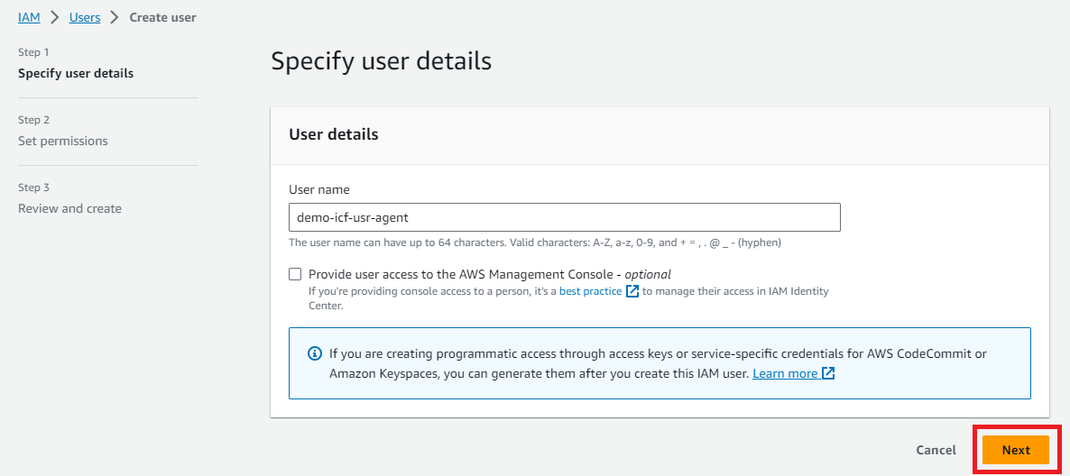
Task: Click the Step 1 label text
Action: pyautogui.click(x=33, y=51)
